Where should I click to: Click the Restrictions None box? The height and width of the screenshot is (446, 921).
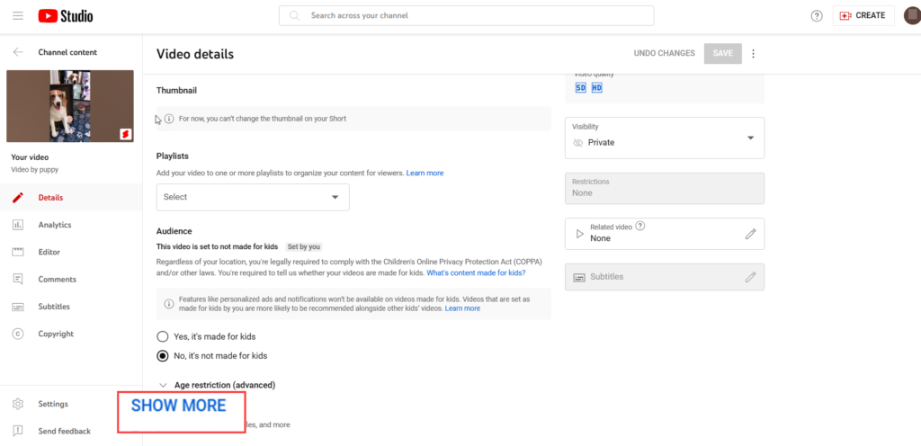665,188
